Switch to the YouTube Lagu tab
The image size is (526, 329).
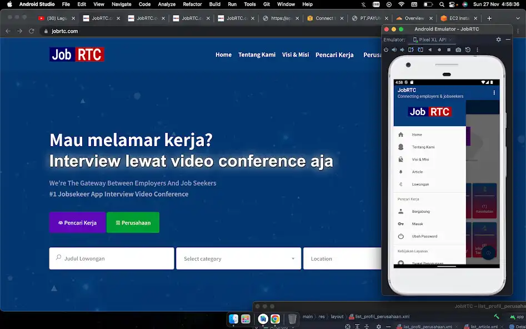[57, 18]
